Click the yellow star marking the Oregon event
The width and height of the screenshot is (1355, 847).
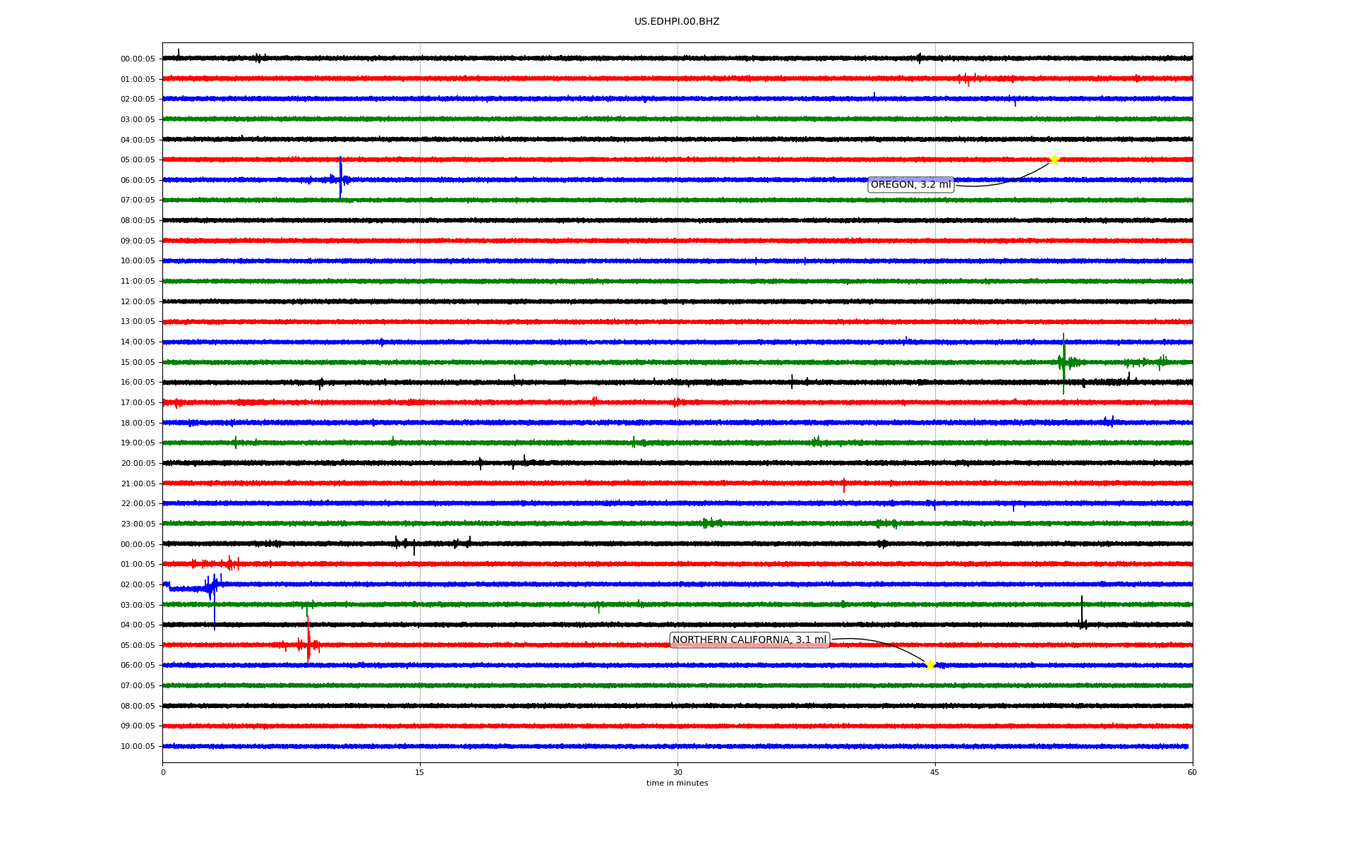(1054, 160)
